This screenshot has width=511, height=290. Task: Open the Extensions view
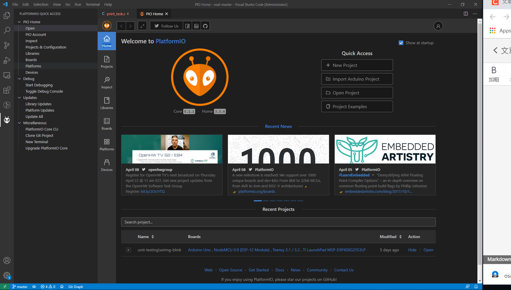[7, 90]
